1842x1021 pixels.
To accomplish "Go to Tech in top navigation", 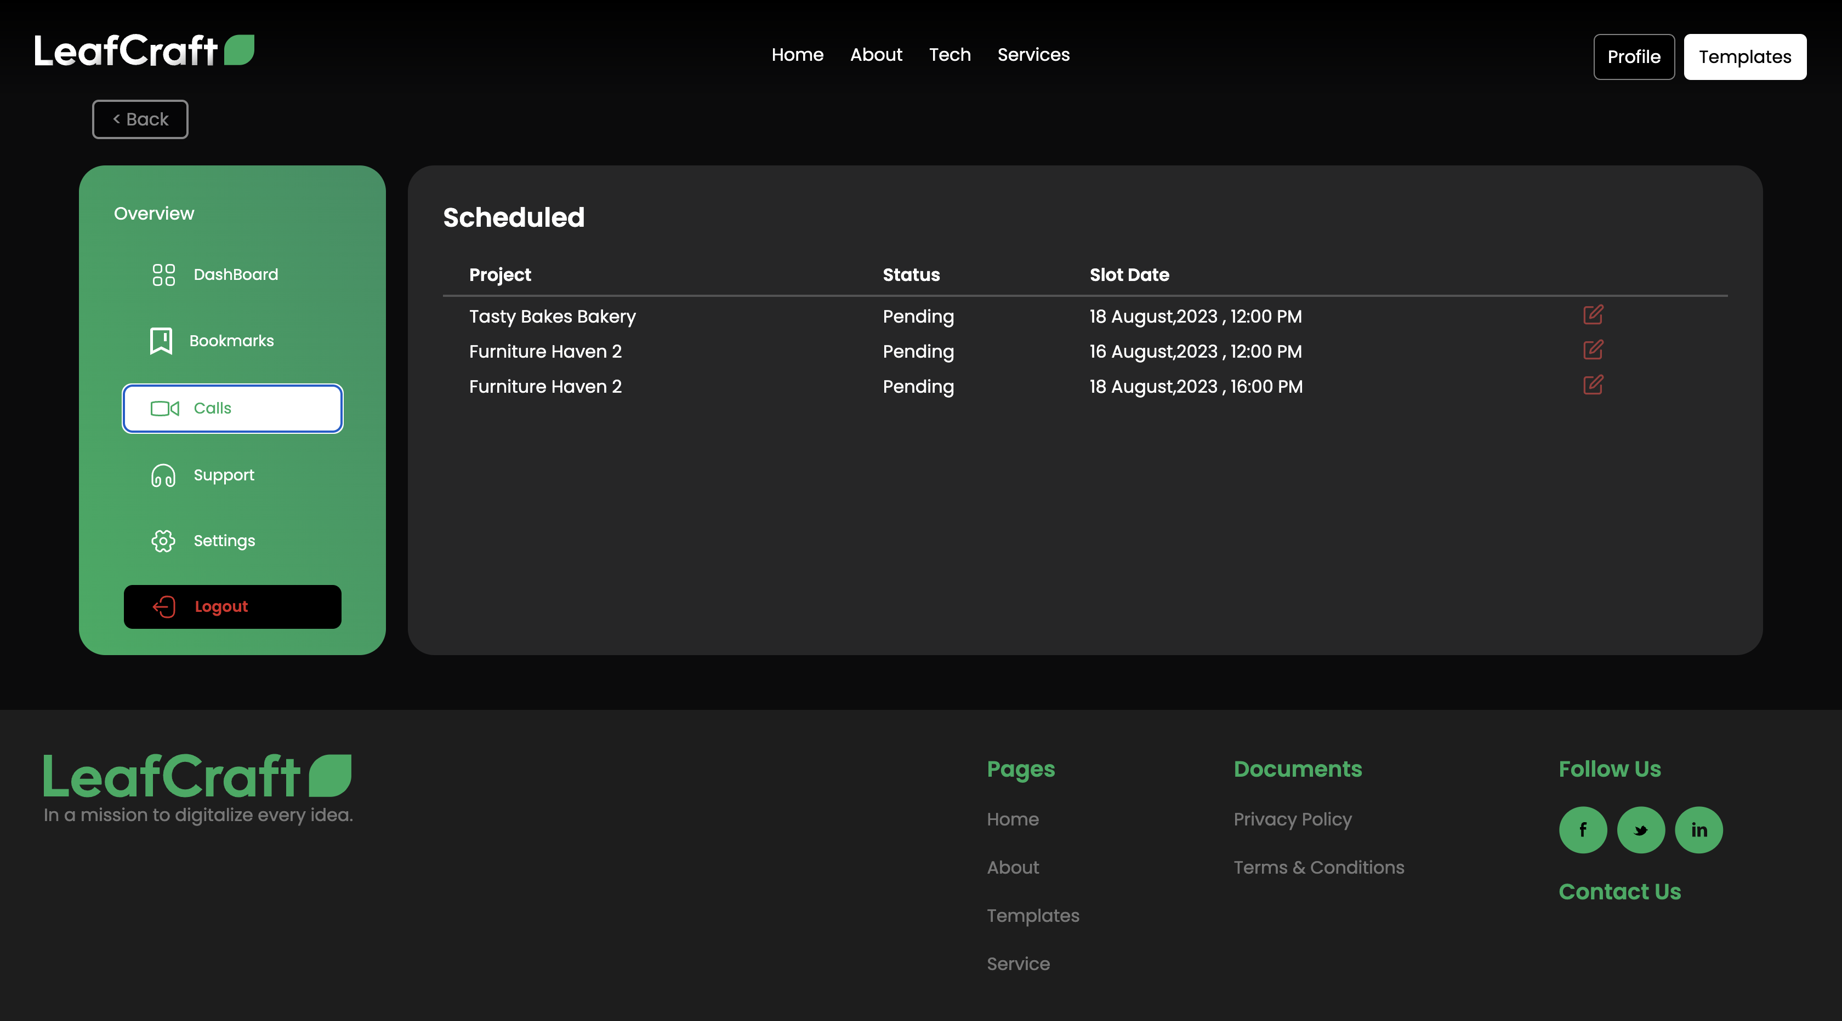I will [949, 55].
